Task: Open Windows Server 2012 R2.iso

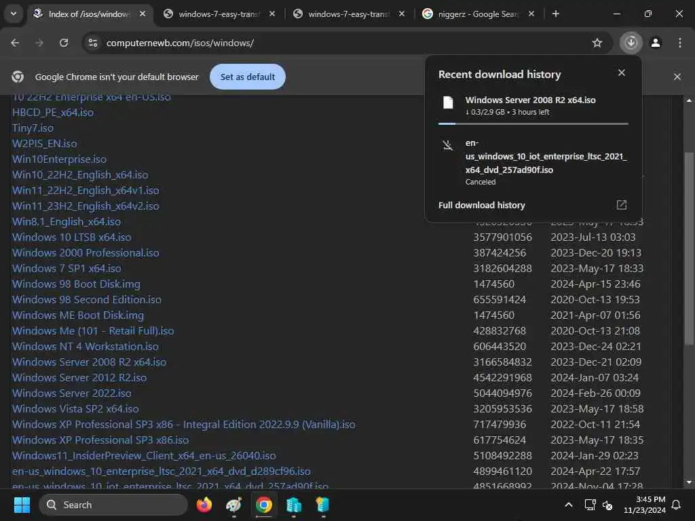Action: coord(79,377)
